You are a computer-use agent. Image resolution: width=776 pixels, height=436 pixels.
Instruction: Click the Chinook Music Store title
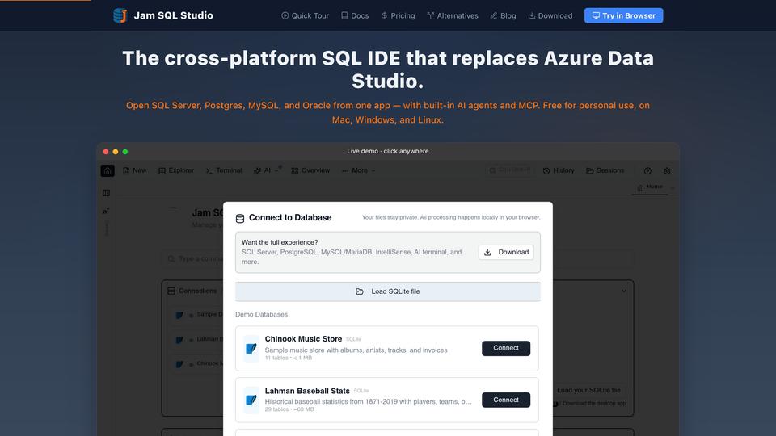click(303, 339)
